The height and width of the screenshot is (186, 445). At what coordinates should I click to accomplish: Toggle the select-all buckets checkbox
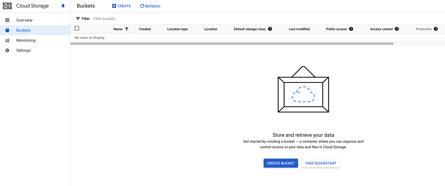coord(77,28)
